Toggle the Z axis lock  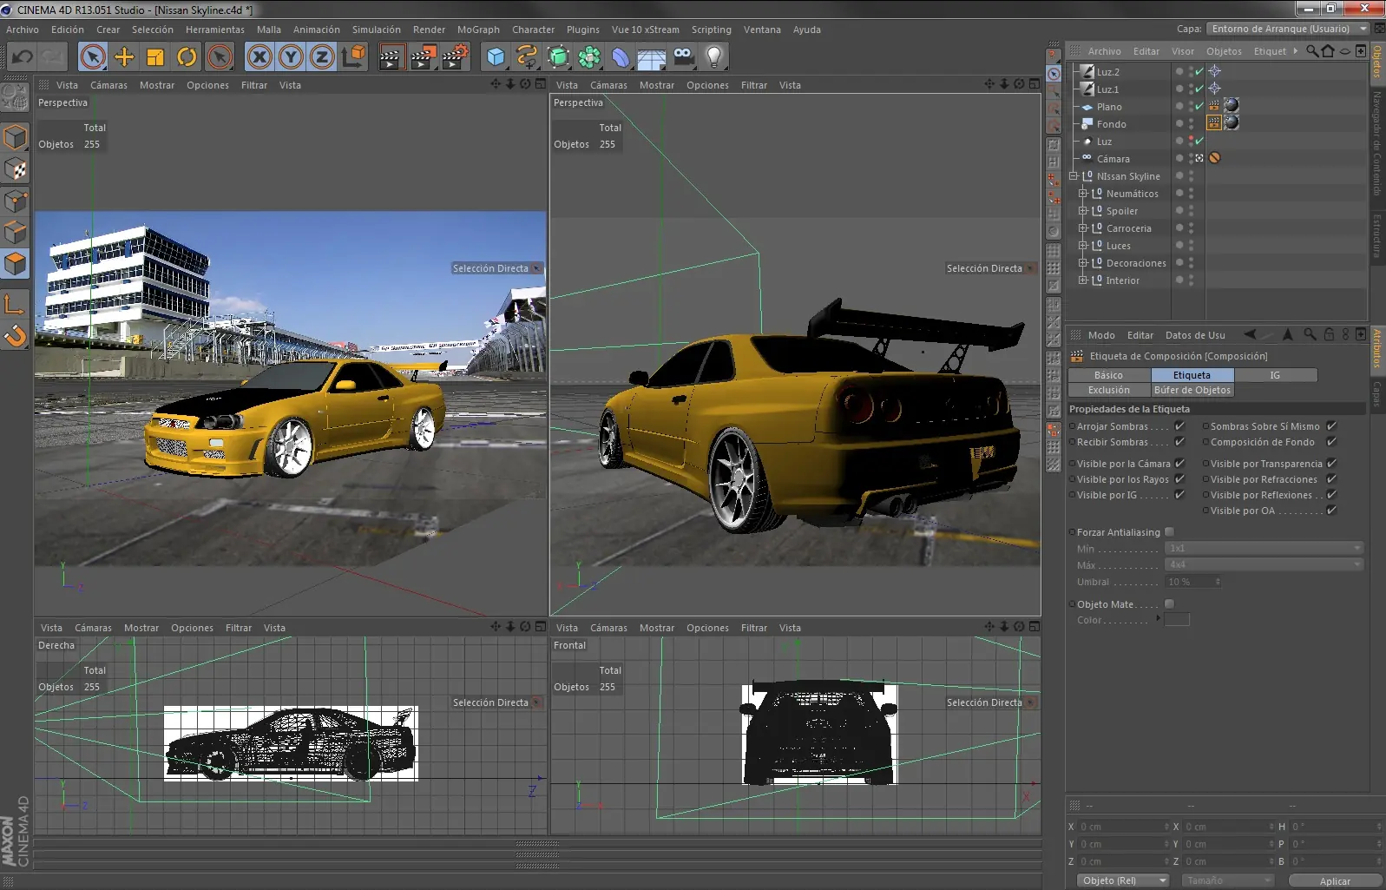point(321,57)
